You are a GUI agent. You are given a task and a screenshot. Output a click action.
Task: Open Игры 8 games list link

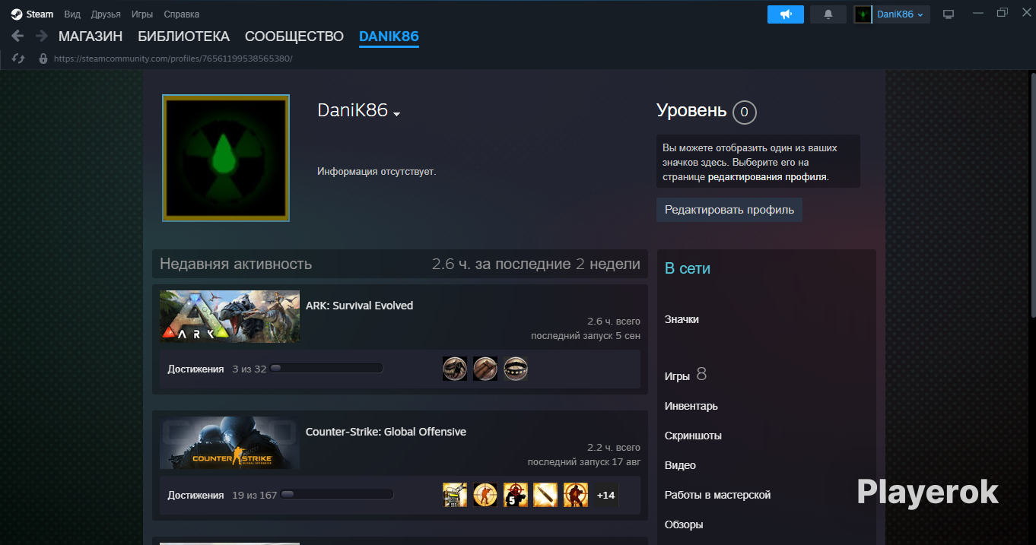pos(685,375)
